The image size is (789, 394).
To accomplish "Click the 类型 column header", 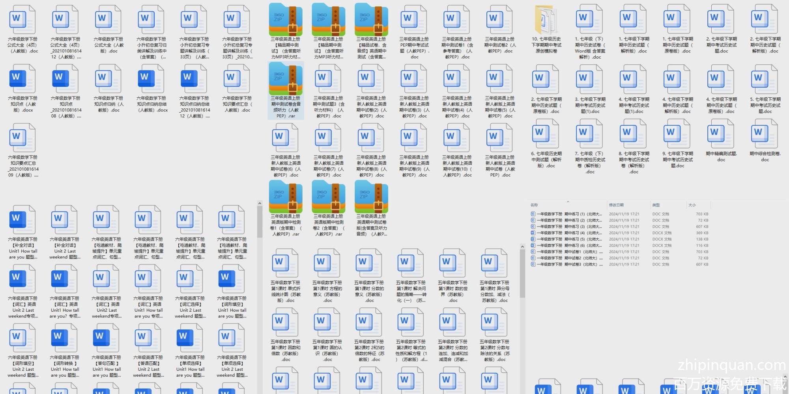I will pyautogui.click(x=656, y=205).
